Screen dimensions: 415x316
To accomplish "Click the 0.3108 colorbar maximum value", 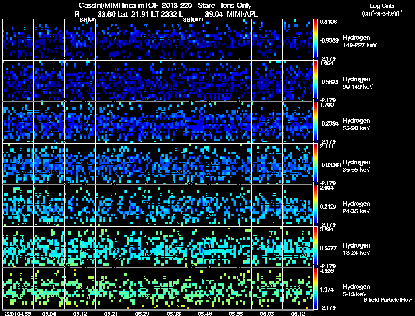I will point(328,22).
